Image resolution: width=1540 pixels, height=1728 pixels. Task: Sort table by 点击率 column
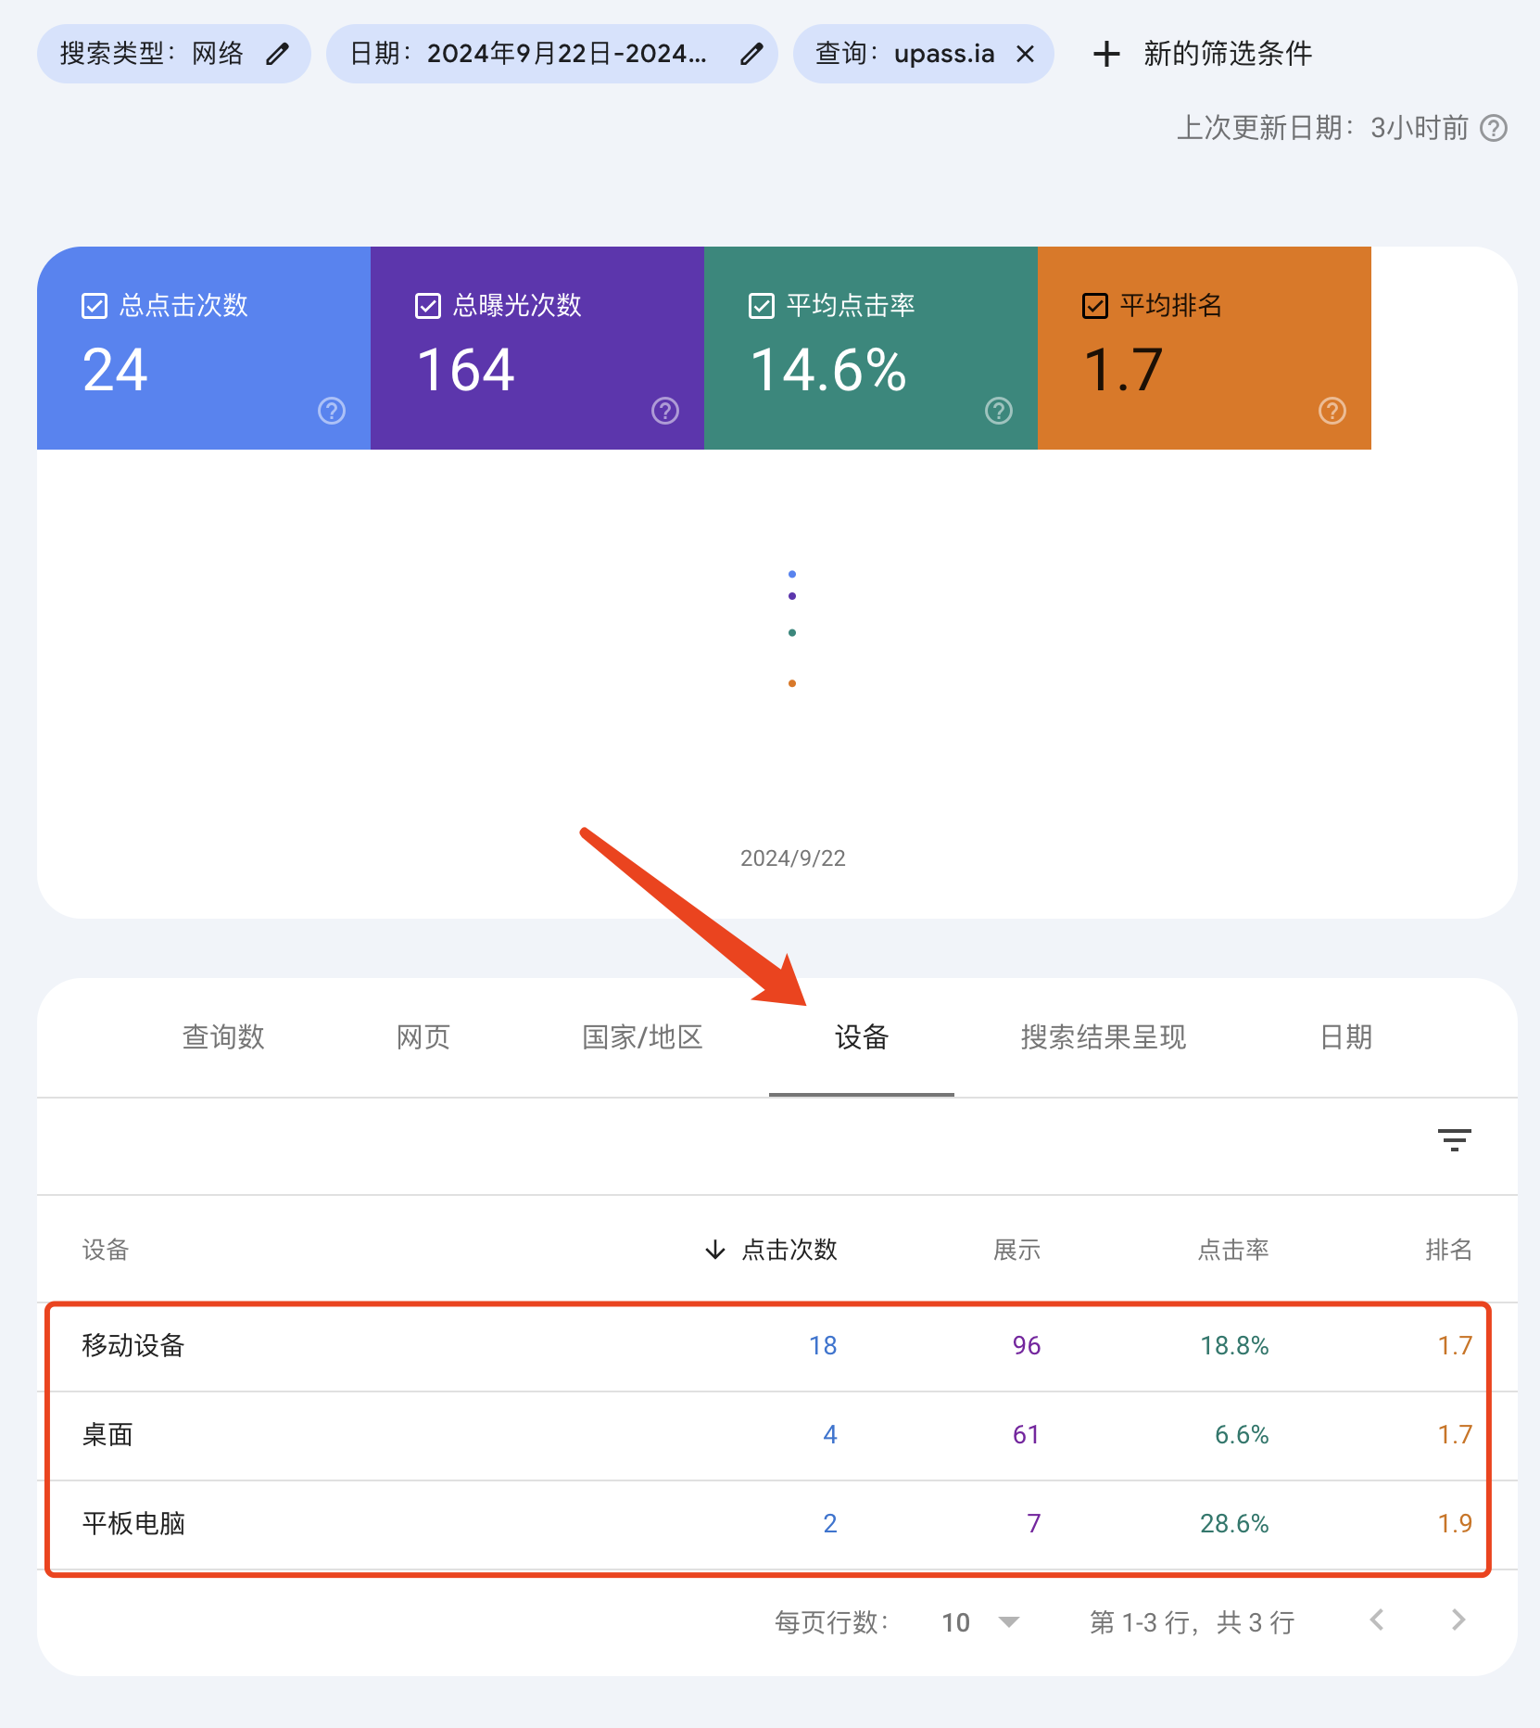(x=1233, y=1250)
